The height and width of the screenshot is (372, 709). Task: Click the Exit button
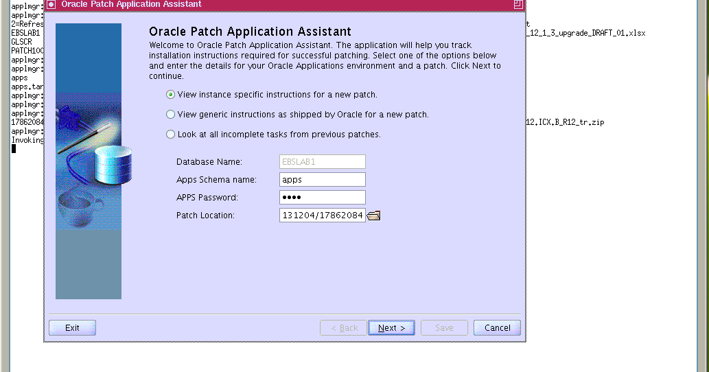point(72,327)
